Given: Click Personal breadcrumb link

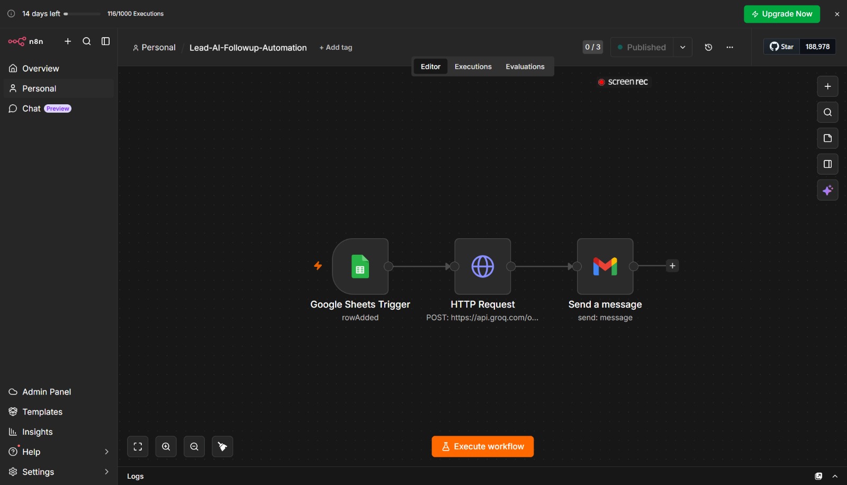Looking at the screenshot, I should (154, 48).
